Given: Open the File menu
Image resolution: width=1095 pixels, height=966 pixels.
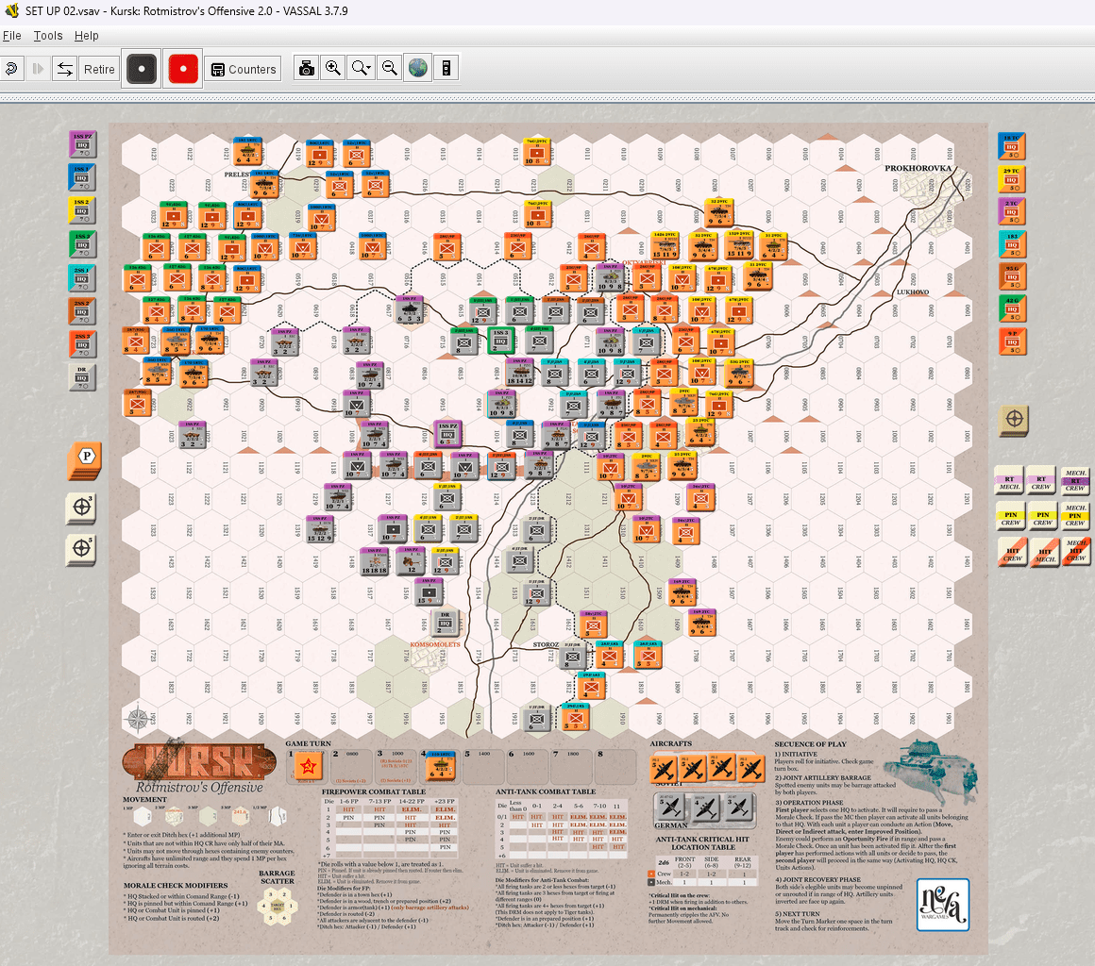Looking at the screenshot, I should [11, 36].
